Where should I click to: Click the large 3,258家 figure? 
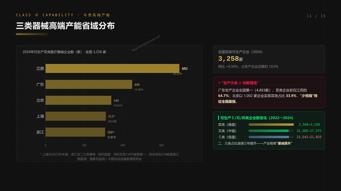(x=230, y=59)
